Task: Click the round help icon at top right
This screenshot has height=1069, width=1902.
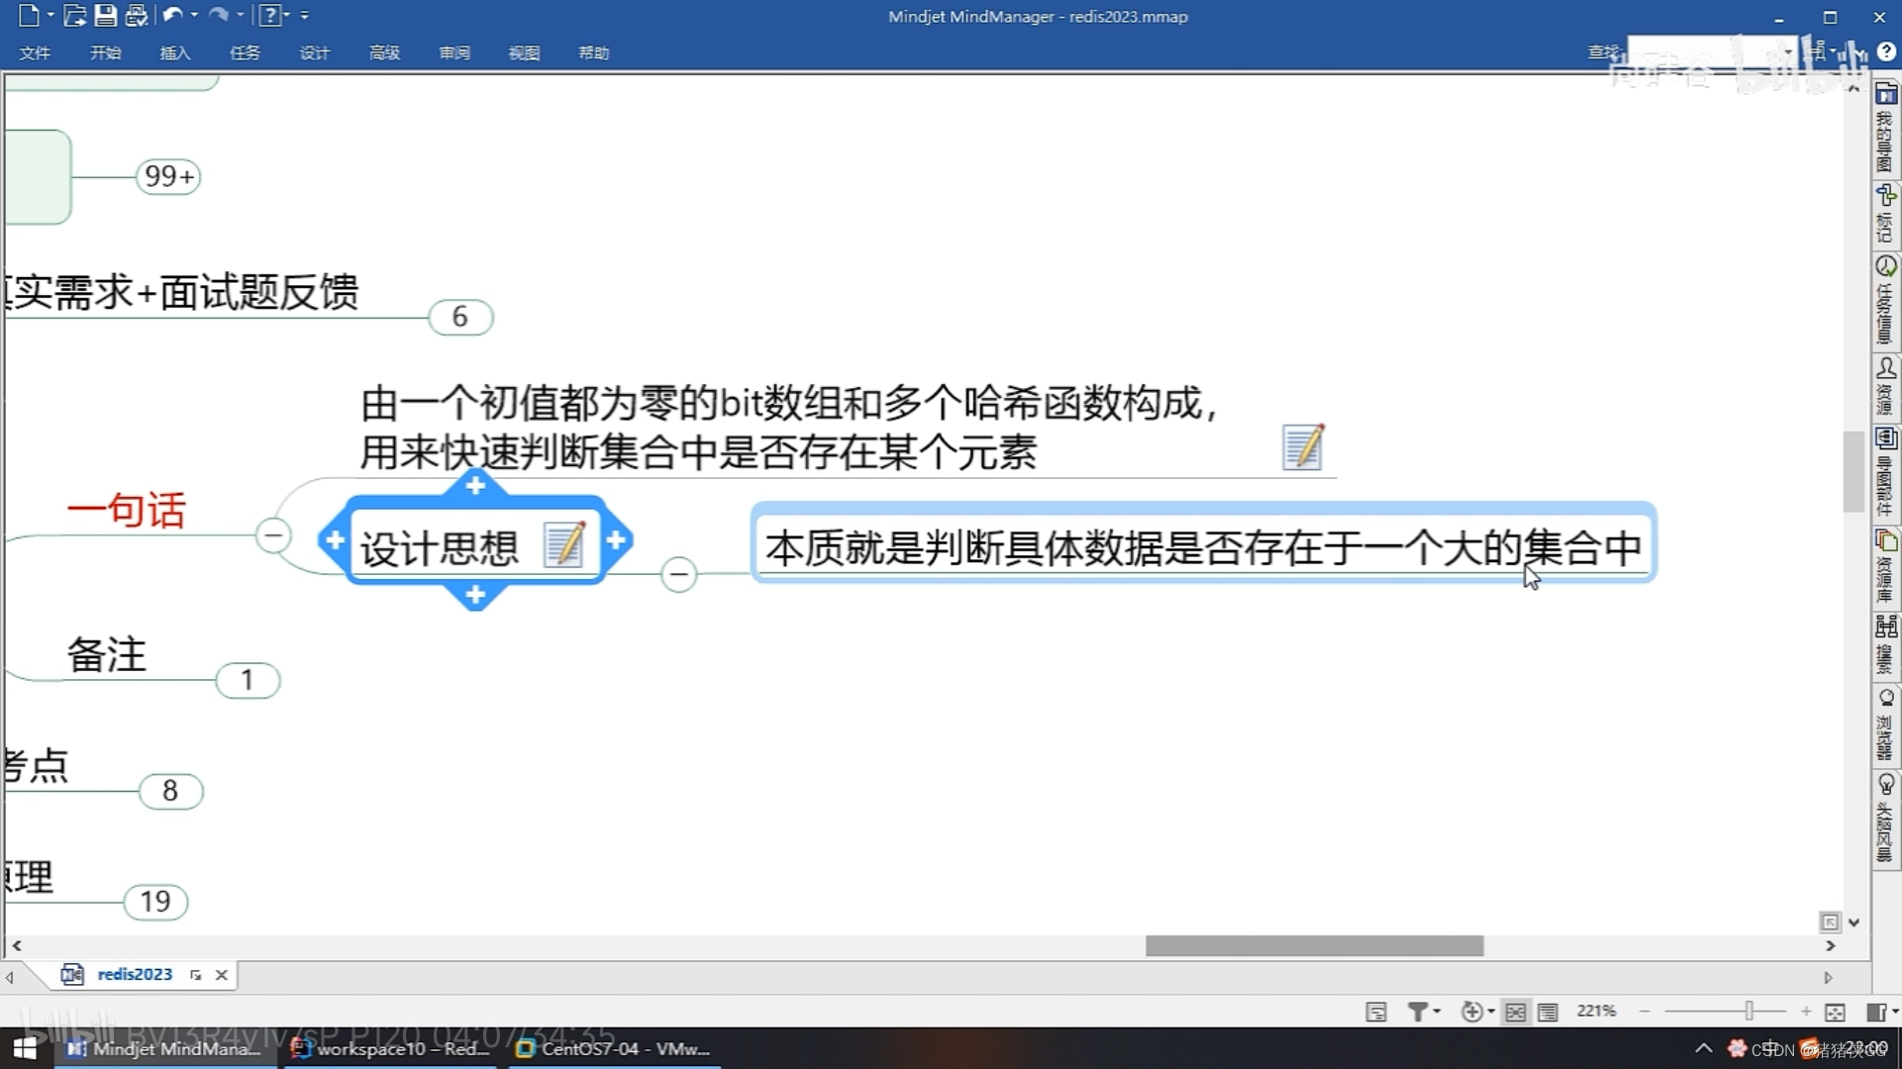Action: 1886,51
